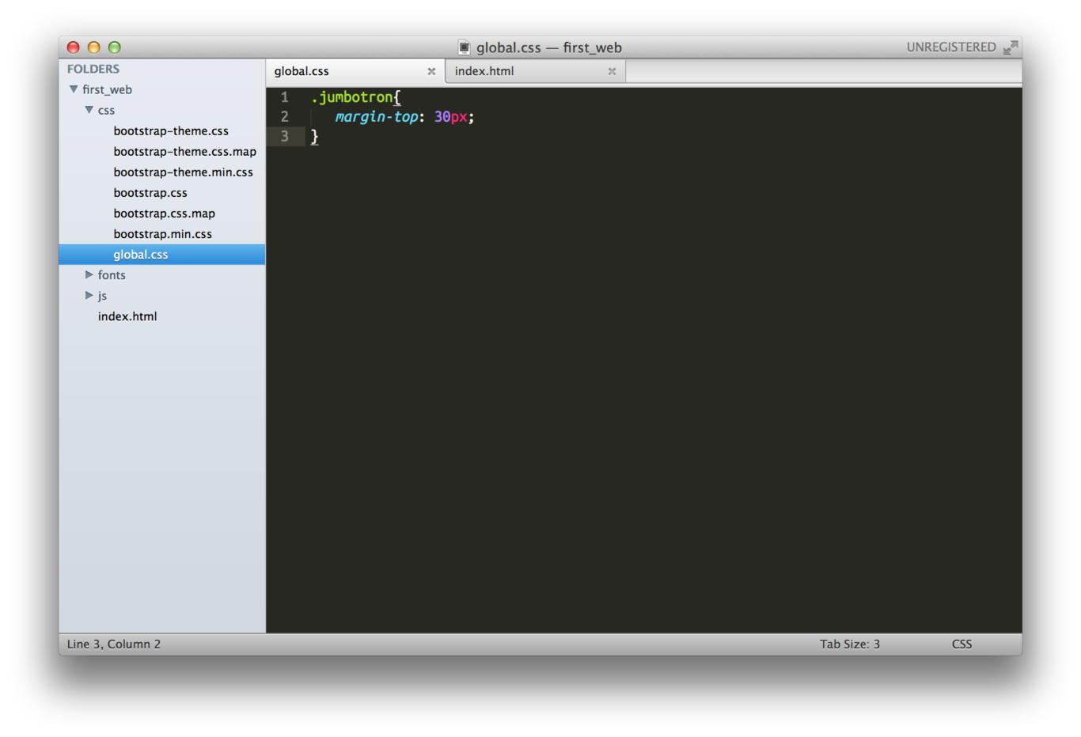Click the closing brace on line 3

coord(314,137)
